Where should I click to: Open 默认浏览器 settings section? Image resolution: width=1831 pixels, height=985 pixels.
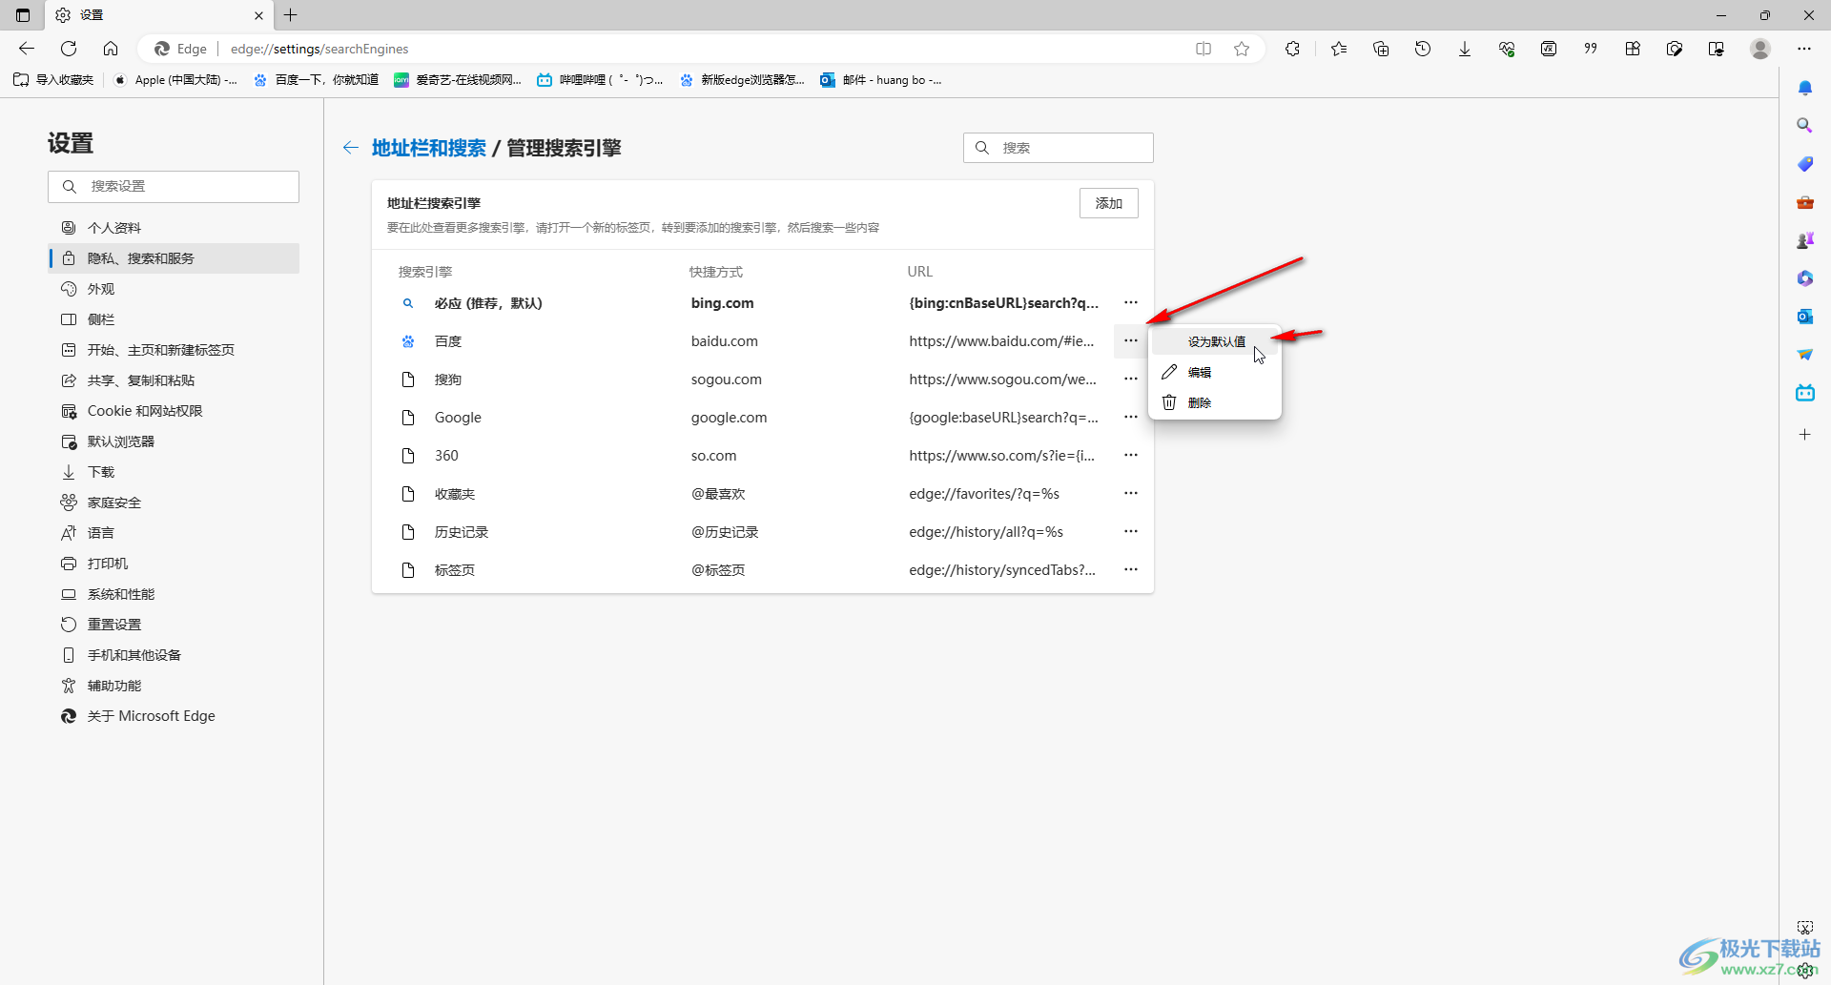[x=174, y=441]
